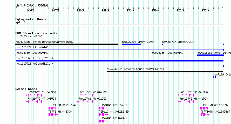Select the nsv953735 variant line
This screenshot has width=231, height=124.
(81, 55)
